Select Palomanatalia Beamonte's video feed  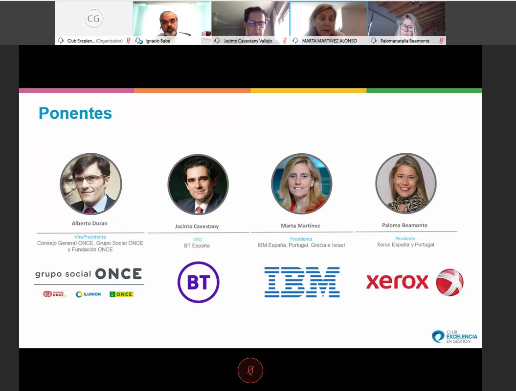406,20
